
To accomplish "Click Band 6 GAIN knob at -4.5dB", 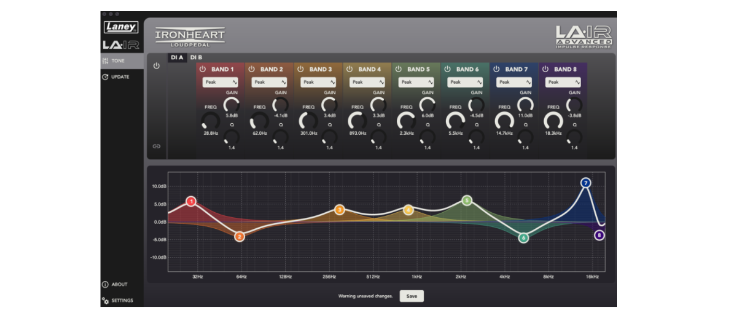I will [476, 105].
